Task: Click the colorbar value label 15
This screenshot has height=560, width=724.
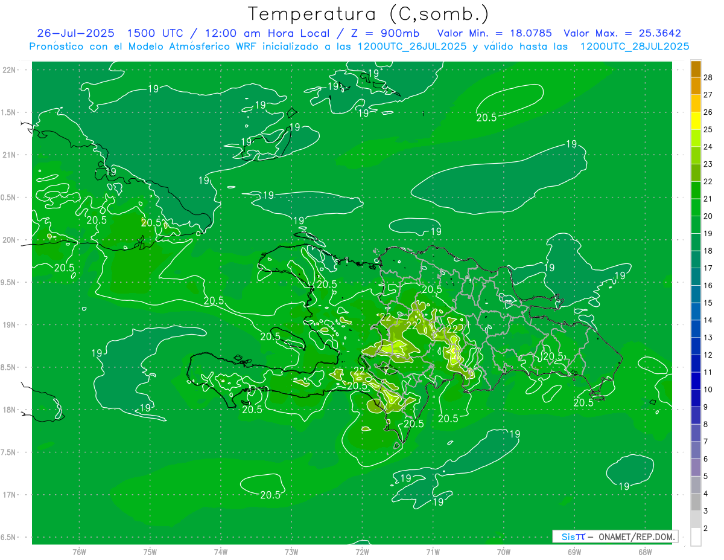Action: (x=708, y=303)
